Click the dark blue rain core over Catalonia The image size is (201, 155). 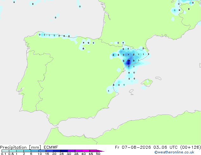128,63
